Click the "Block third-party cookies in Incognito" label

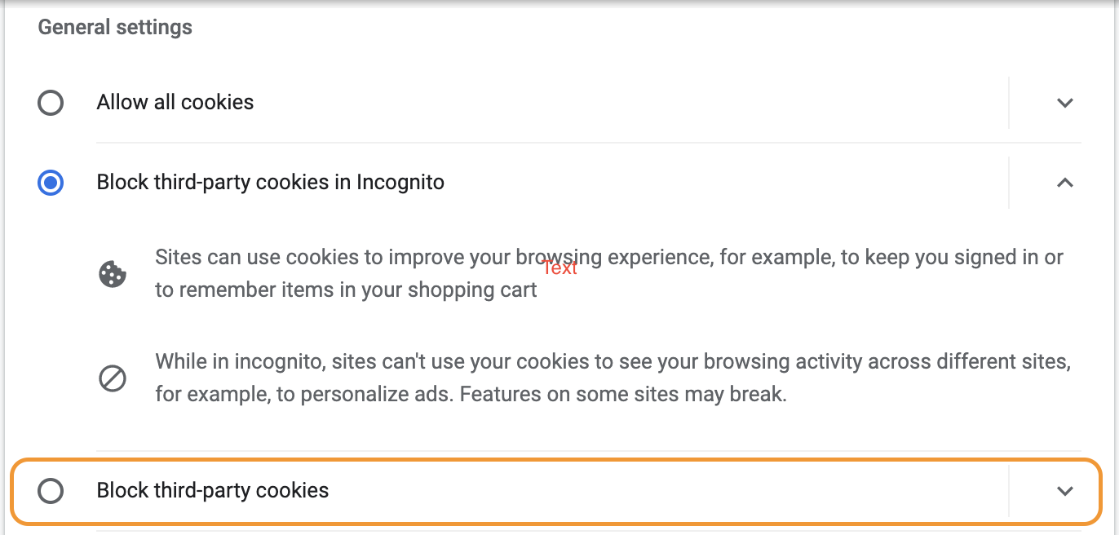271,183
